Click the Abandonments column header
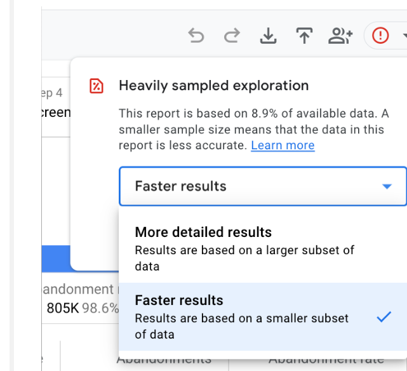Image resolution: width=407 pixels, height=371 pixels. 164,360
